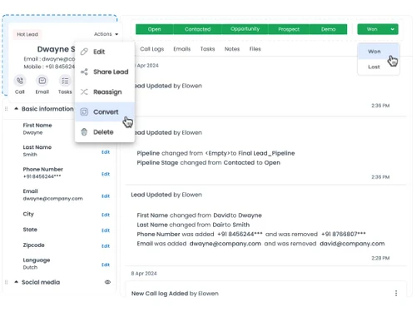Click First Name changed from David line
The height and width of the screenshot is (312, 416).
pos(199,215)
